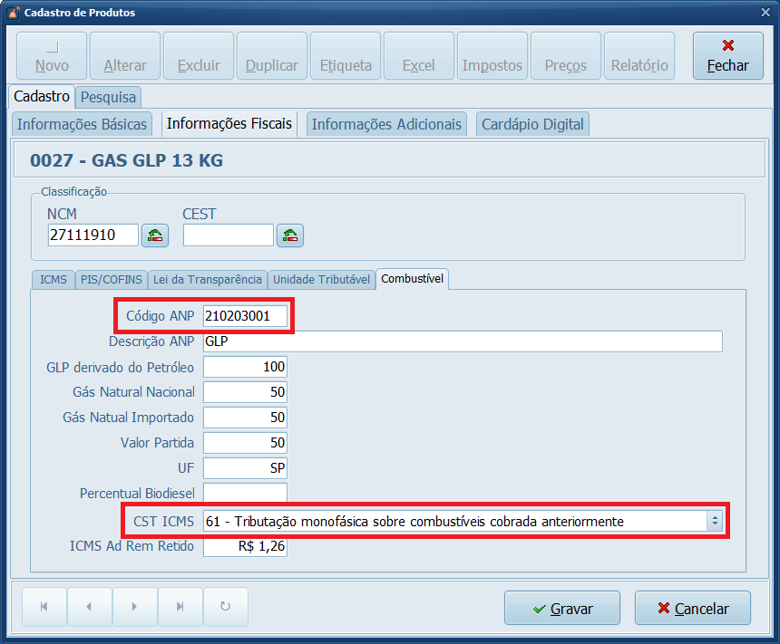780x644 pixels.
Task: Click the Percentual Biodiesel field
Action: (x=245, y=494)
